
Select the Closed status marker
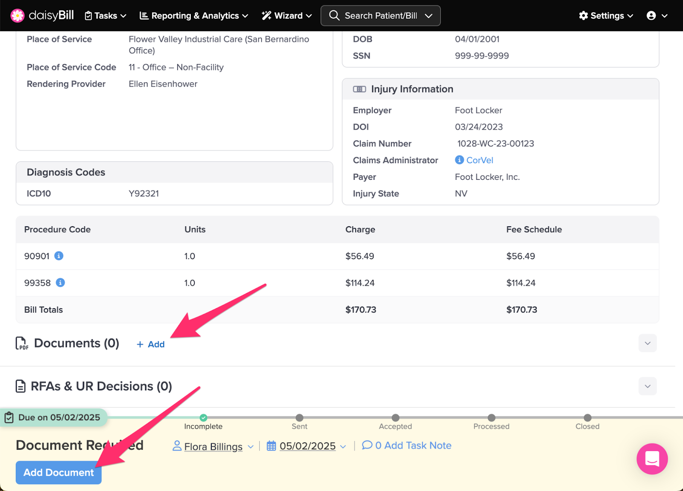(x=588, y=418)
